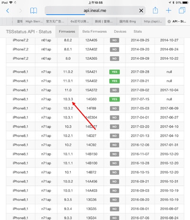190x220 pixels.
Task: Select iPhone7,2 cell in 8.0 row
Action: tap(20, 58)
